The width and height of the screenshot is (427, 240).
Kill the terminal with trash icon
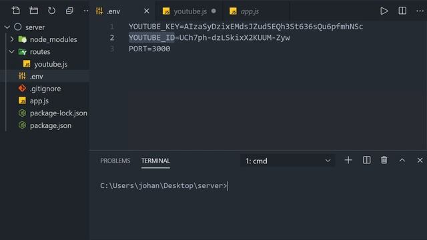click(384, 160)
